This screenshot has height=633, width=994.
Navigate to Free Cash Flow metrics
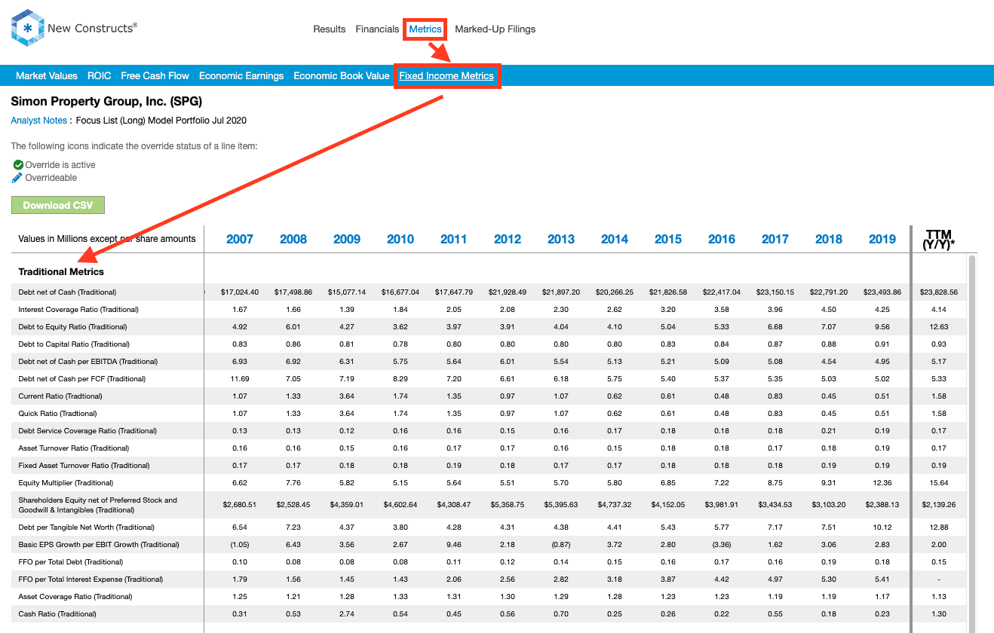tap(155, 75)
